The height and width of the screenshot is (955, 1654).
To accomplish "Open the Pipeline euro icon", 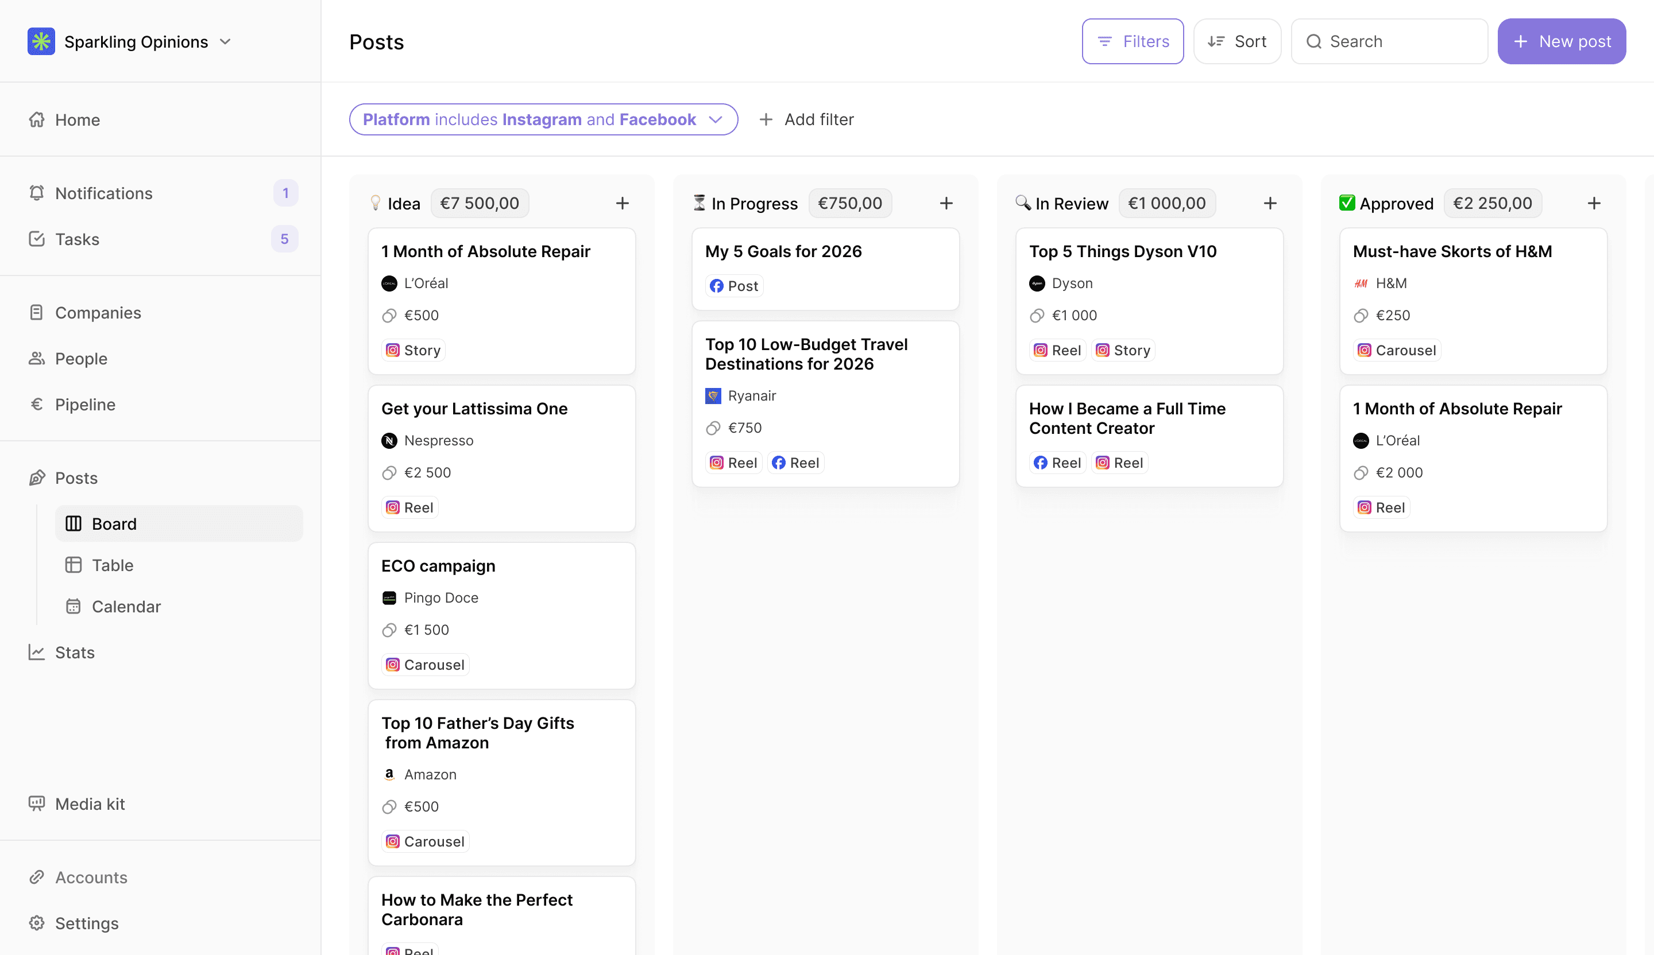I will pos(37,404).
